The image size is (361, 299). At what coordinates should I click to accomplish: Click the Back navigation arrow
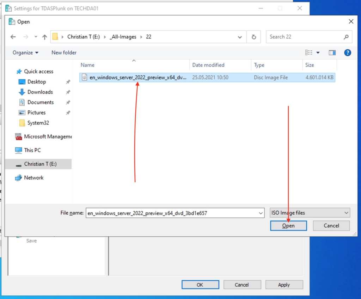click(x=13, y=37)
